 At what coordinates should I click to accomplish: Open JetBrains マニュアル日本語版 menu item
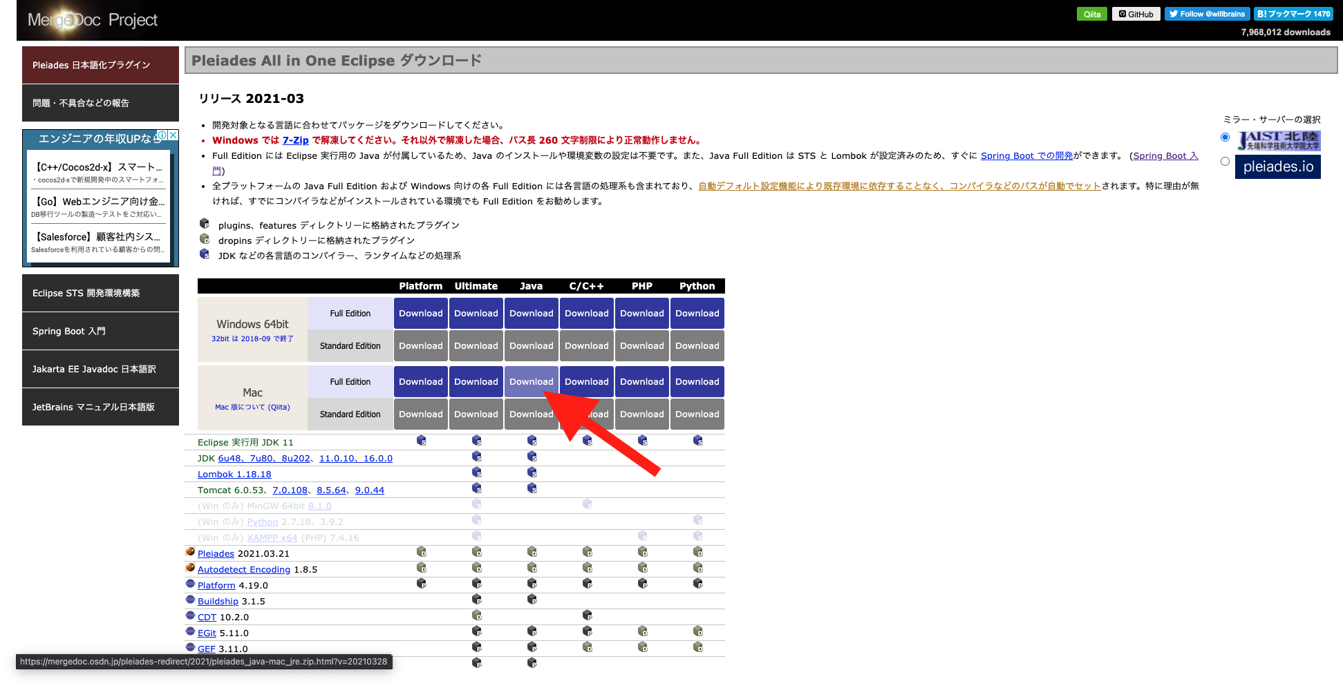100,407
